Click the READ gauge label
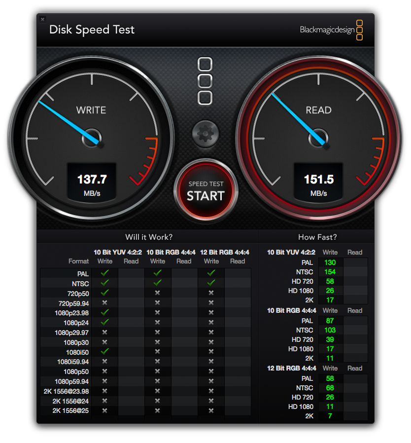This screenshot has width=411, height=443. tap(318, 110)
